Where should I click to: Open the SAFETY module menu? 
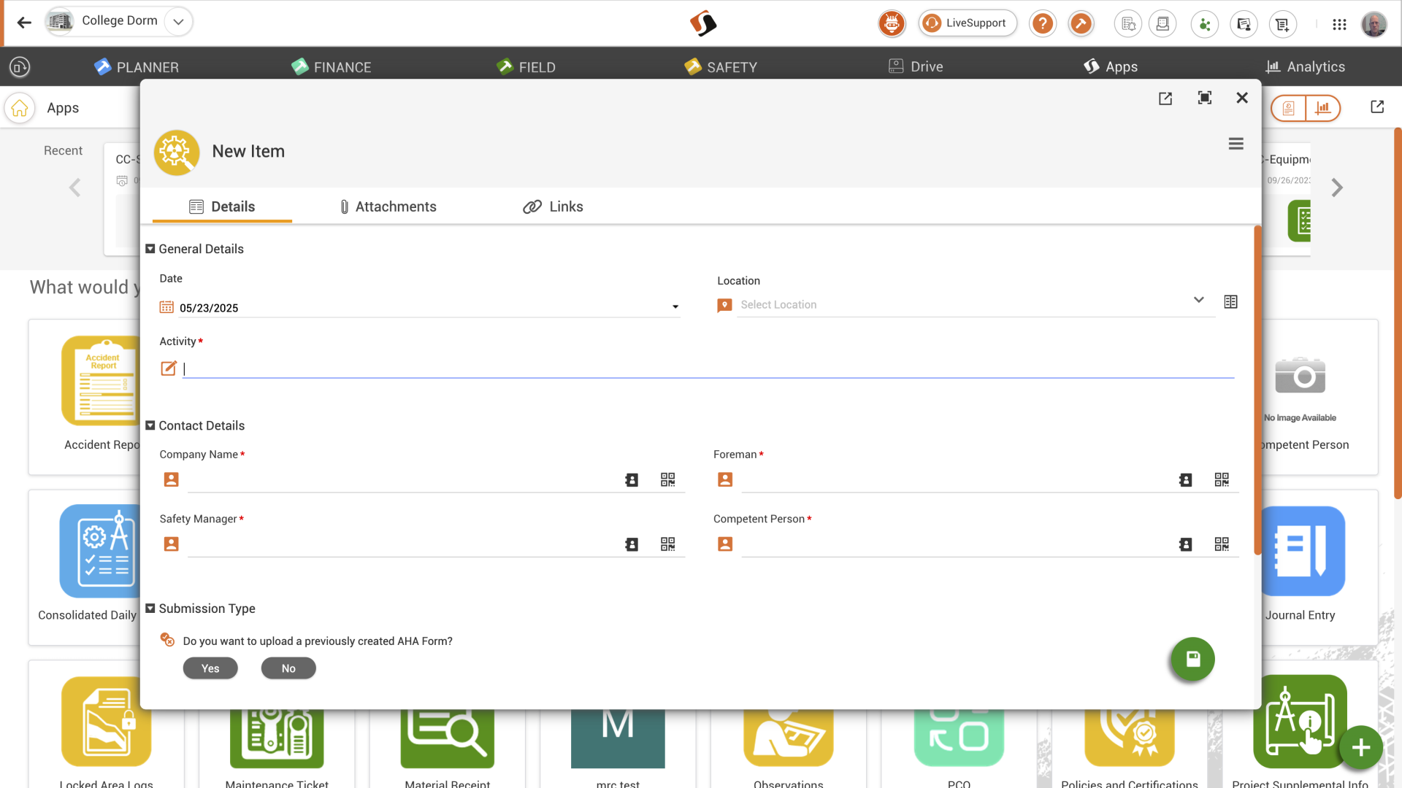pyautogui.click(x=721, y=67)
